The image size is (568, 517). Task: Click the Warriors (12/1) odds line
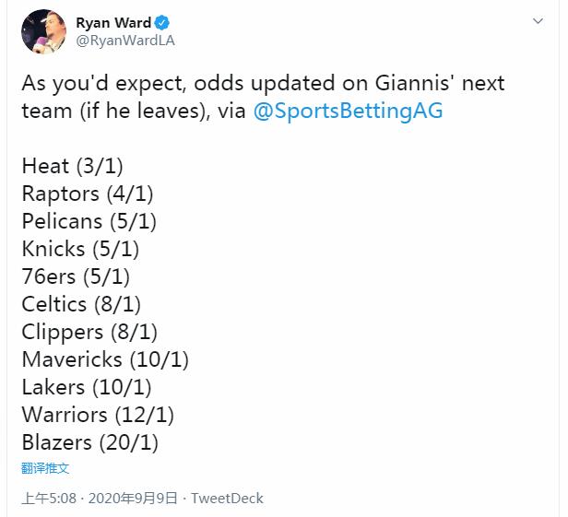pos(98,415)
